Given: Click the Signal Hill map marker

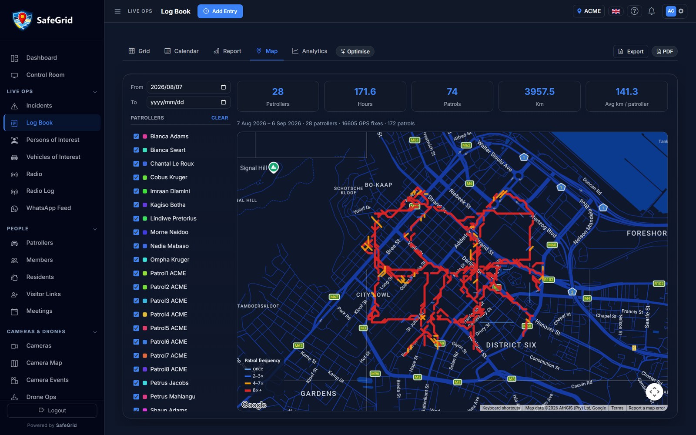Looking at the screenshot, I should [x=274, y=167].
